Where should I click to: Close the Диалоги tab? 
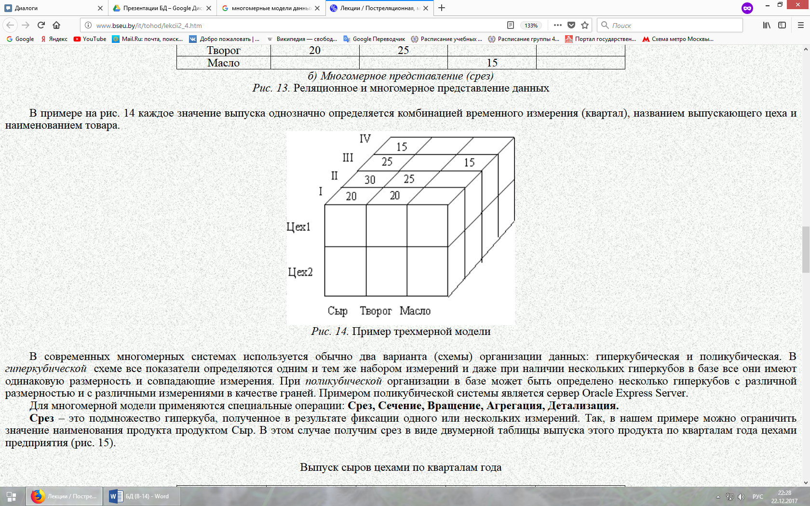pos(100,8)
